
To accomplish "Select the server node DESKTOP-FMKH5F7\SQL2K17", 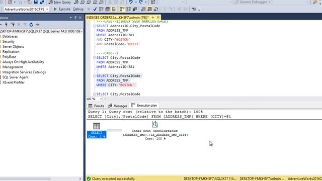I will (x=41, y=31).
